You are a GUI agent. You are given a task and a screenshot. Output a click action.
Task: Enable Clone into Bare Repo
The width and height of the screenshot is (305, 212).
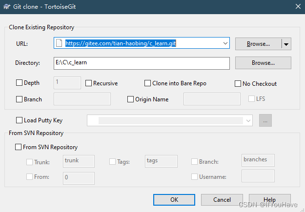[147, 83]
